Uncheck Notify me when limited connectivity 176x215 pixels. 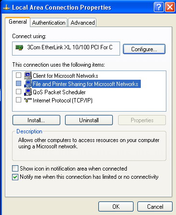point(15,177)
